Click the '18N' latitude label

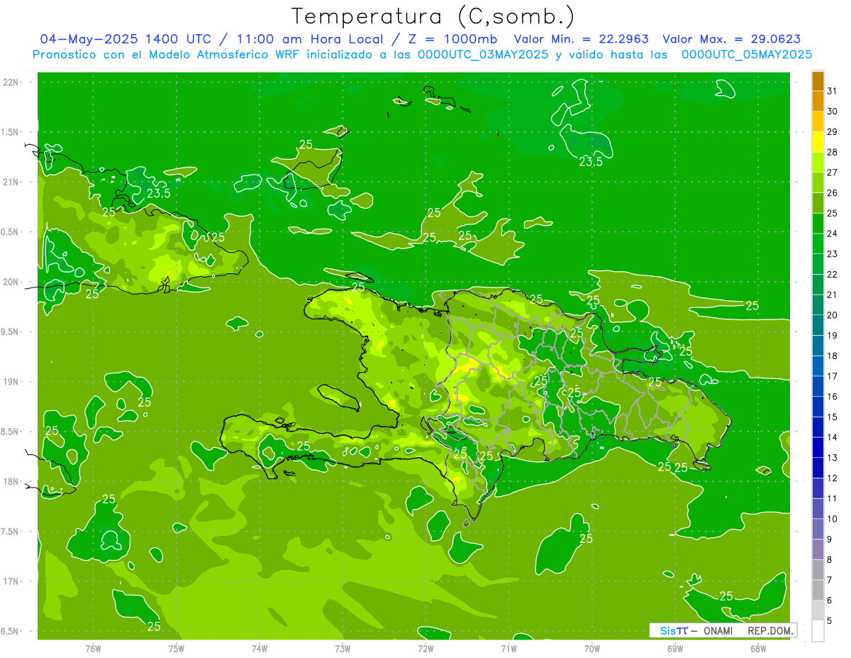11,481
